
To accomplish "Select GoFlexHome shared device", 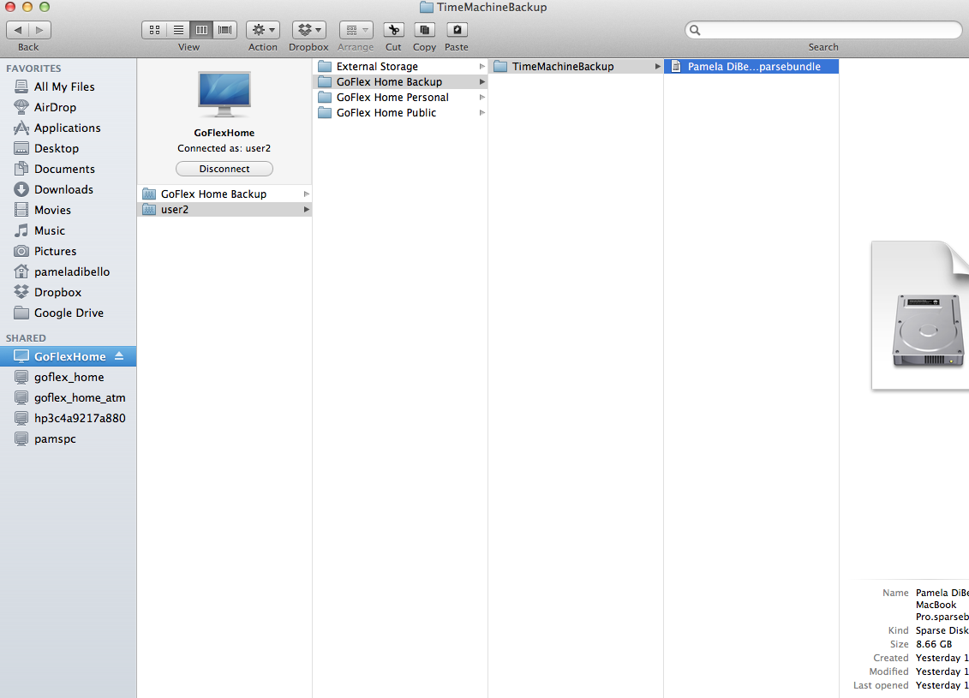I will coord(68,356).
